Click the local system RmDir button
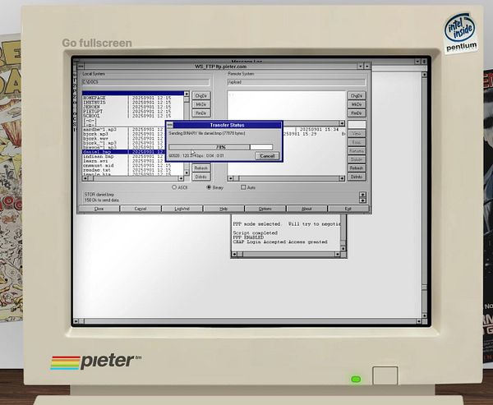Viewport: 493px width, 405px height. coord(201,113)
